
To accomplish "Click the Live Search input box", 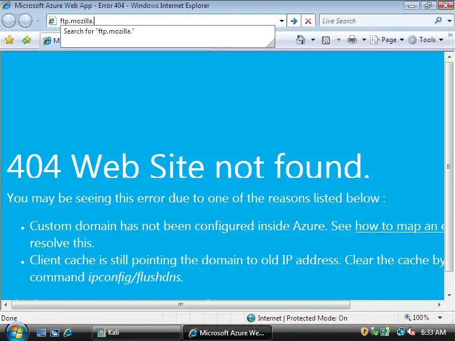I will click(376, 21).
